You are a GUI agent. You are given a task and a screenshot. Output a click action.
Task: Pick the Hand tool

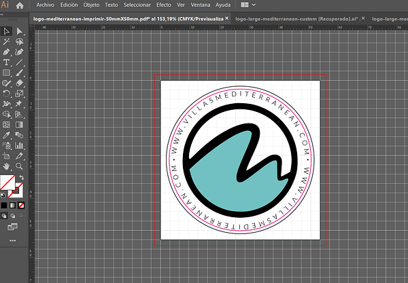pos(6,166)
